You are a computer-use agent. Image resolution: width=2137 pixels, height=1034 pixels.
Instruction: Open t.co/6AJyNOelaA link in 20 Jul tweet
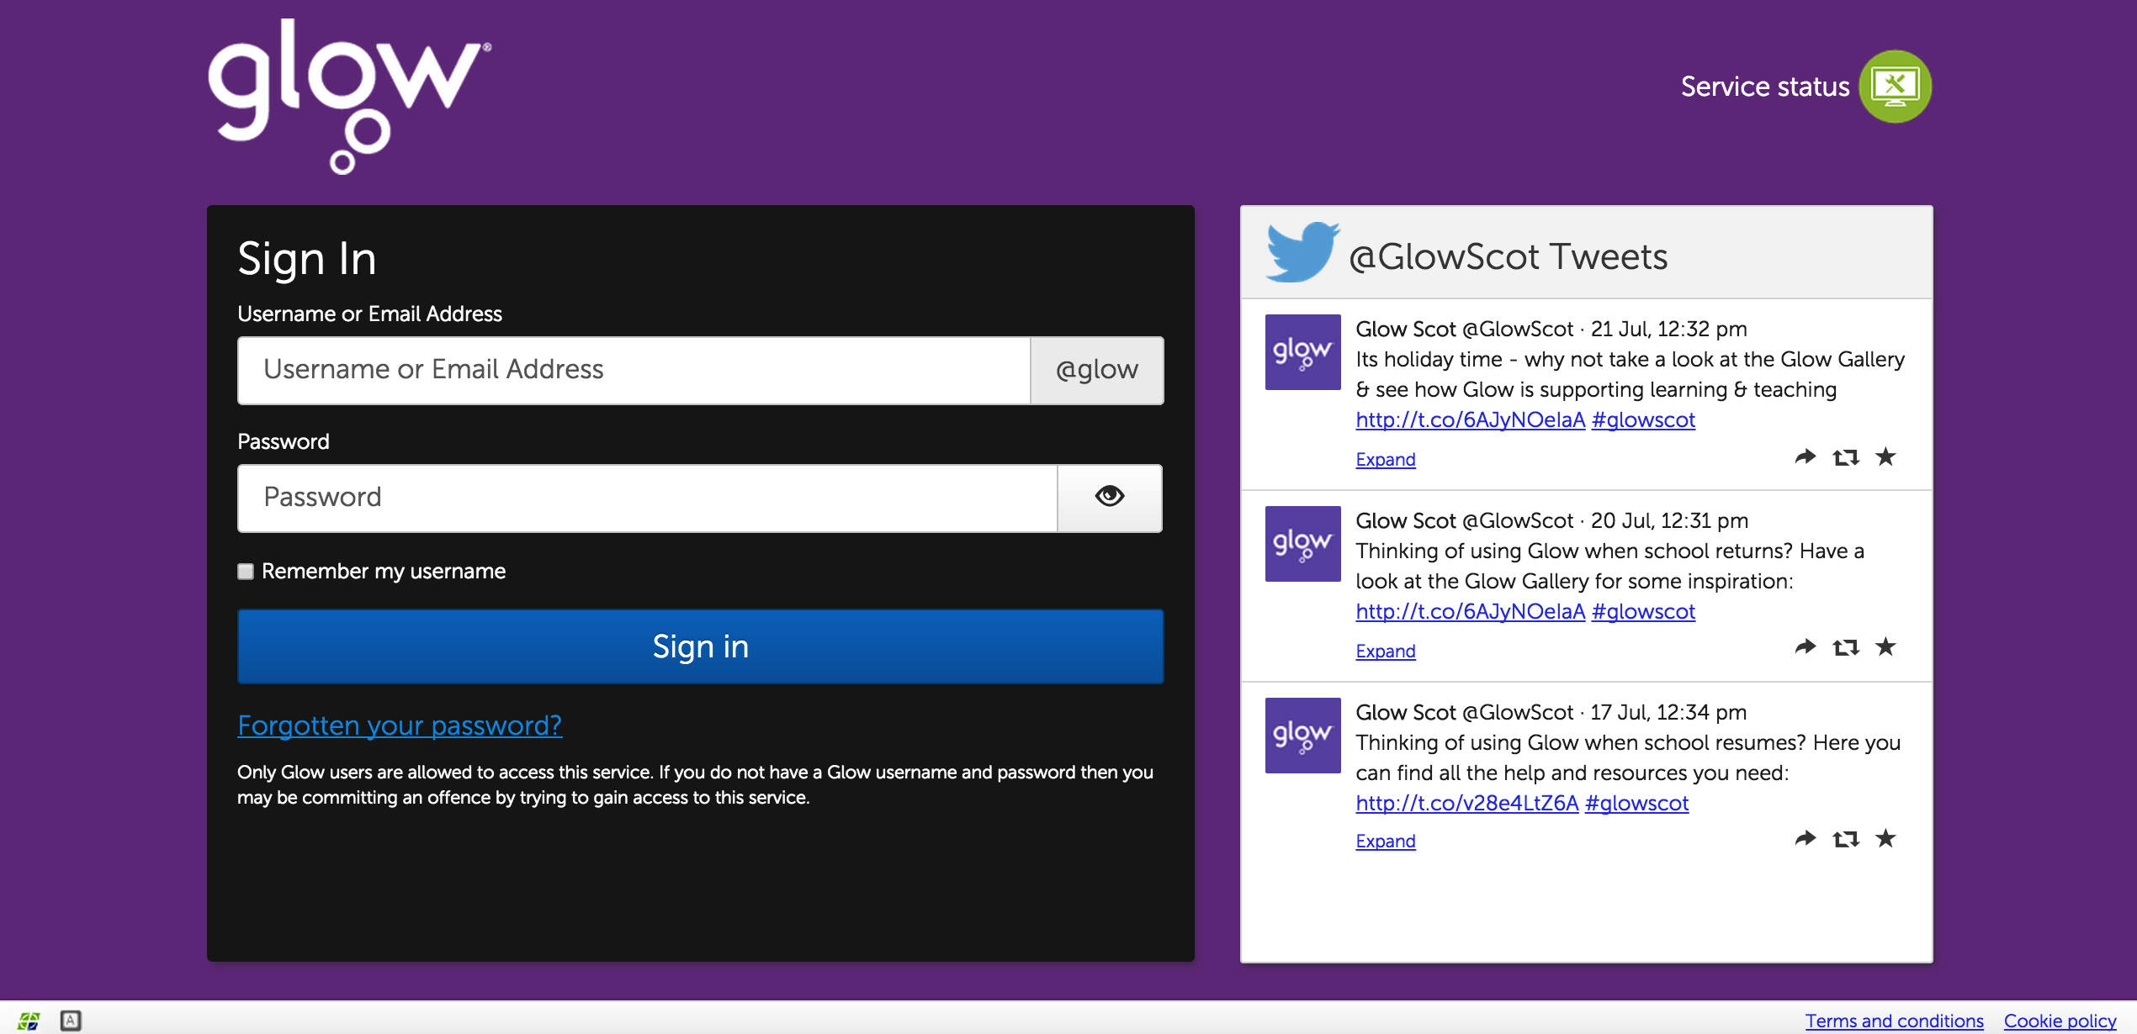[1471, 611]
